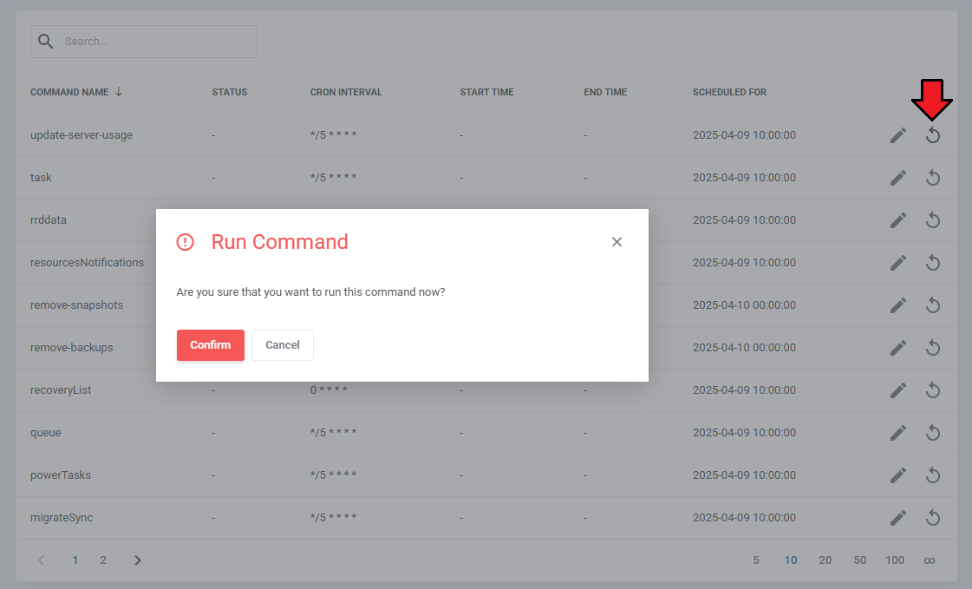Sort by Status column header
This screenshot has width=972, height=589.
[230, 92]
